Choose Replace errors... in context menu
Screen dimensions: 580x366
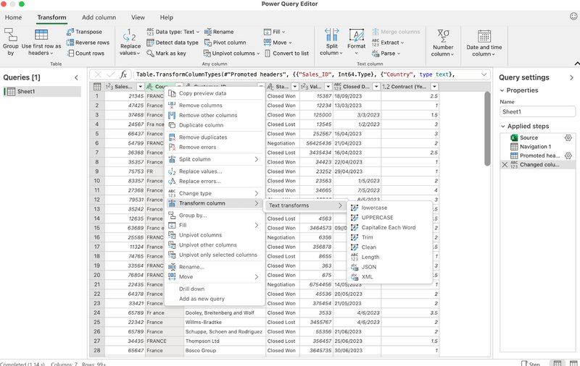coord(215,181)
